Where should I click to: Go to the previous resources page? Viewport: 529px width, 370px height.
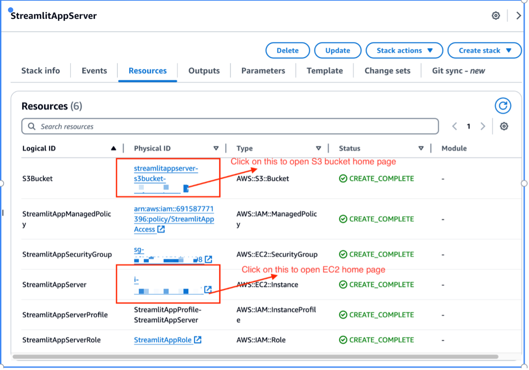[x=455, y=126]
